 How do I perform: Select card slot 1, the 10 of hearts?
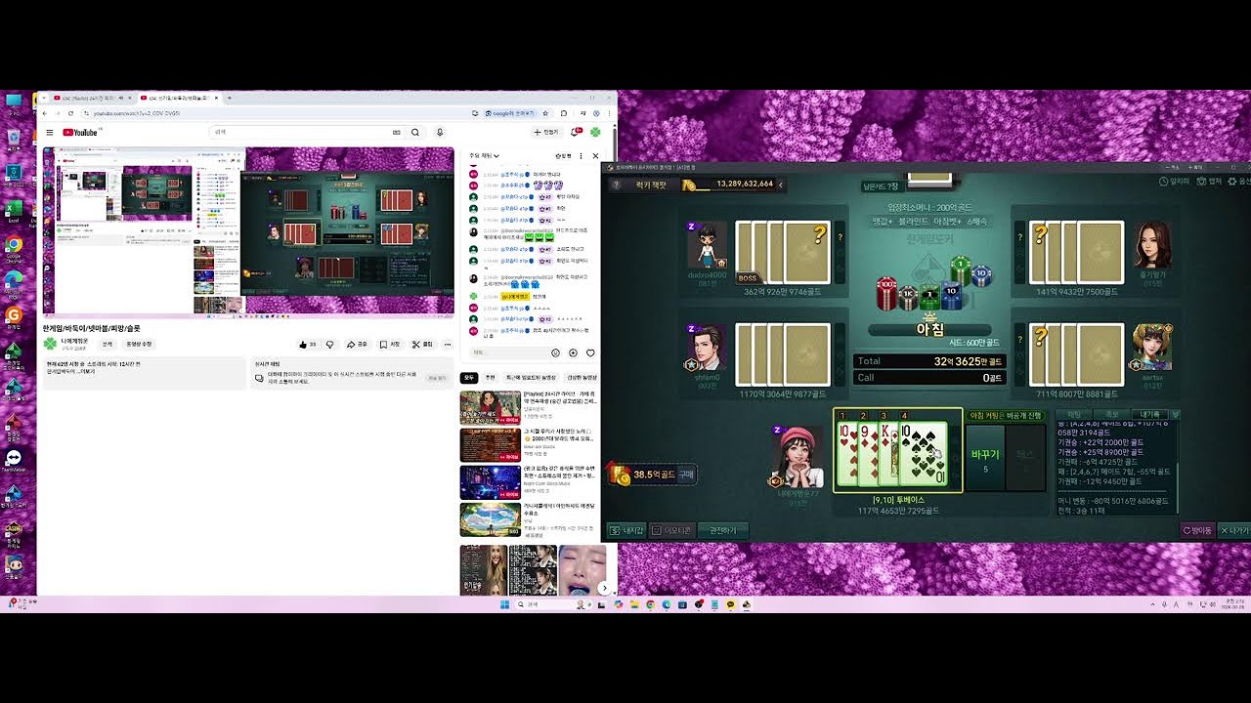(x=846, y=455)
